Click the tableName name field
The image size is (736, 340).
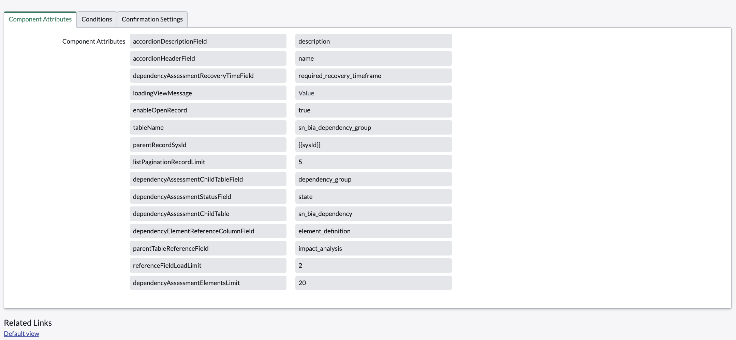(x=208, y=127)
